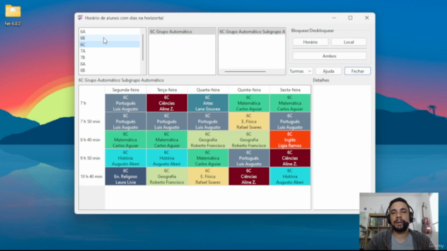Click the 7 h 50 min row header
447x251 pixels.
click(x=91, y=121)
